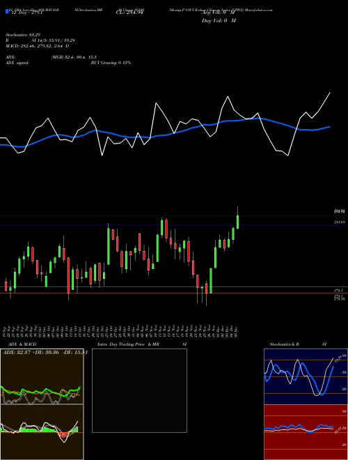Click the empty intraday trading price panel
The image size is (348, 460).
click(x=139, y=390)
